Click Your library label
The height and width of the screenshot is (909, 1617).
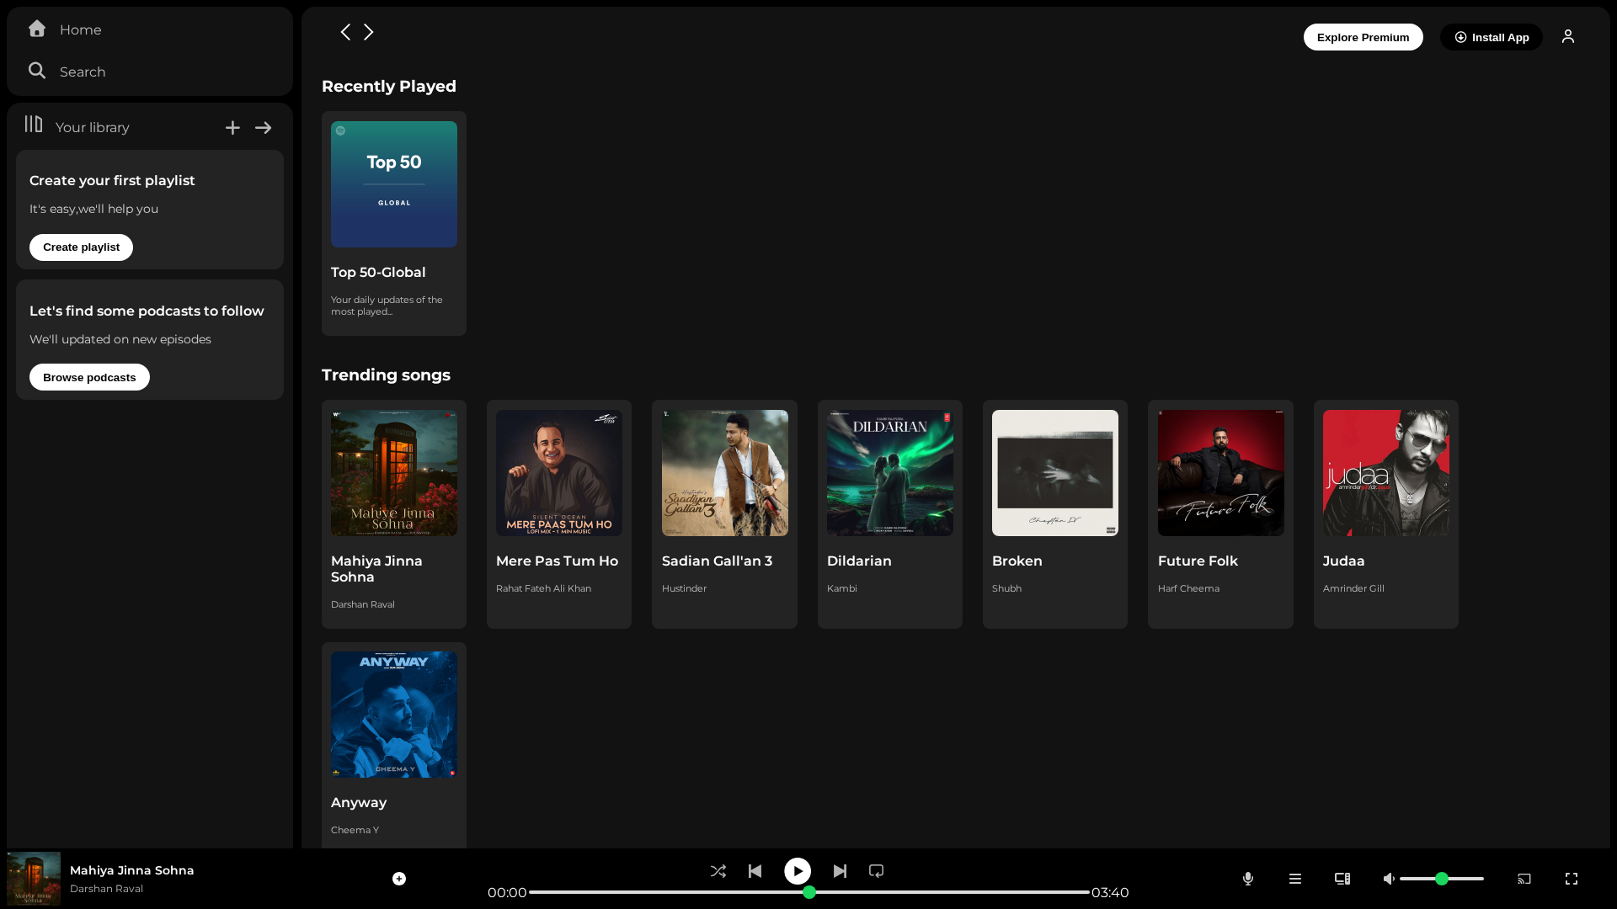[93, 128]
